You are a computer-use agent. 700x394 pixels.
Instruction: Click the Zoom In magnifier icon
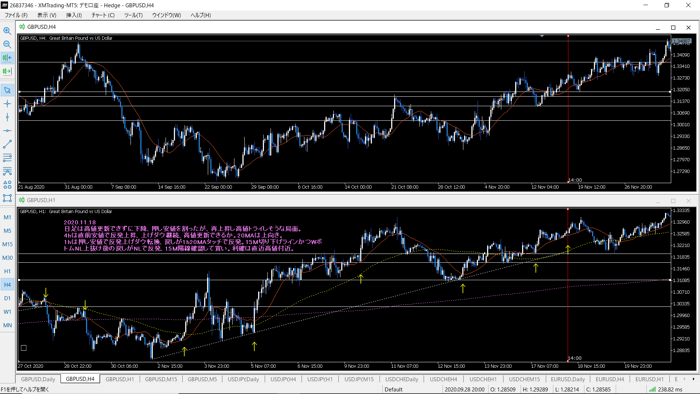7,31
